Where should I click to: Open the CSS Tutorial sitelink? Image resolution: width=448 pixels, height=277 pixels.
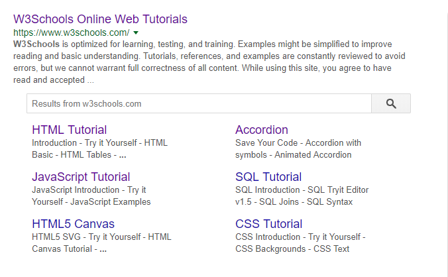[x=269, y=224]
